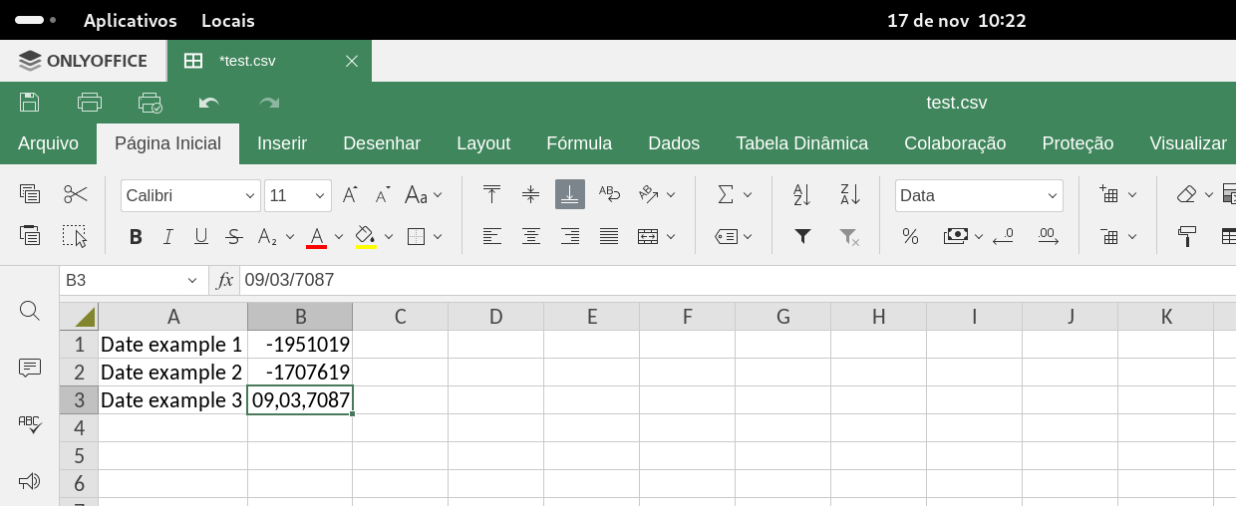Image resolution: width=1236 pixels, height=506 pixels.
Task: Open the comments panel in sidebar
Action: tap(30, 368)
